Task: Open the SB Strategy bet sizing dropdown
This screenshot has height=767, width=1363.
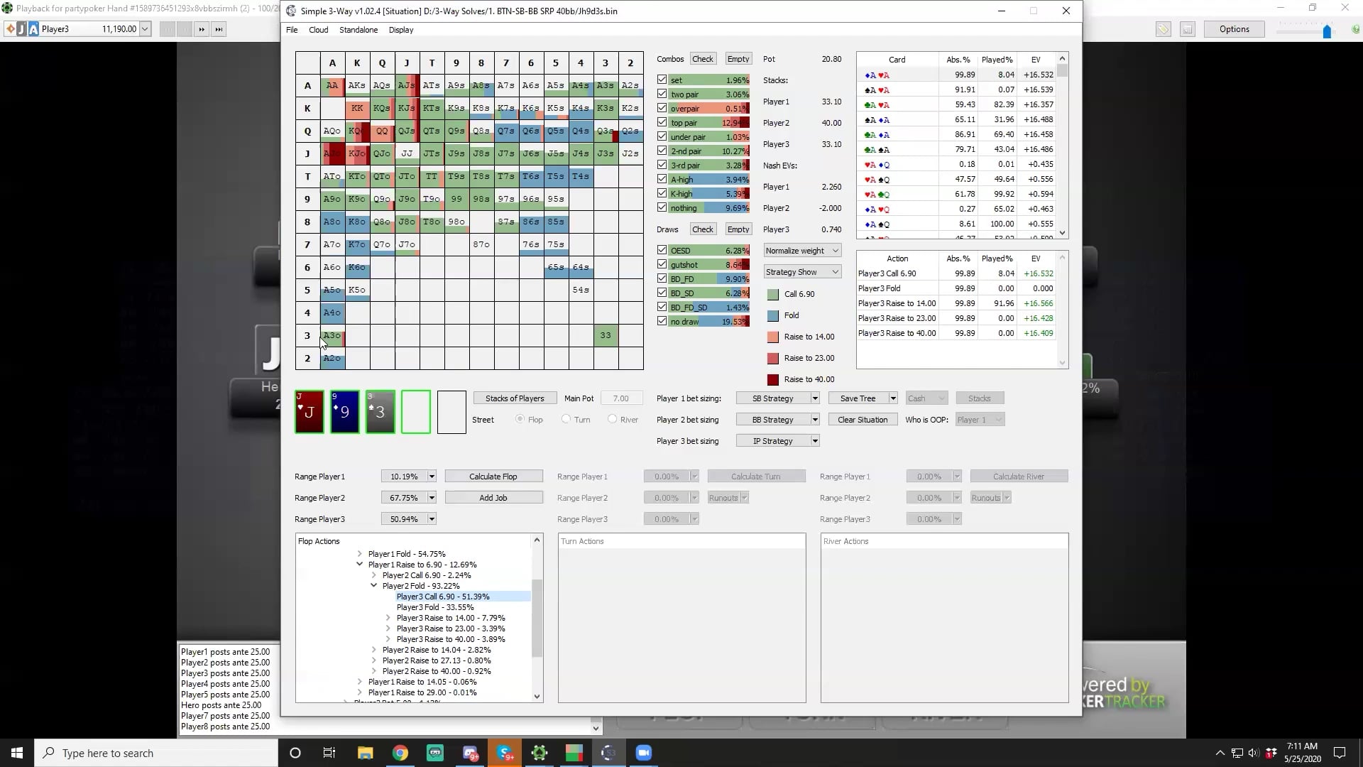Action: pos(815,398)
